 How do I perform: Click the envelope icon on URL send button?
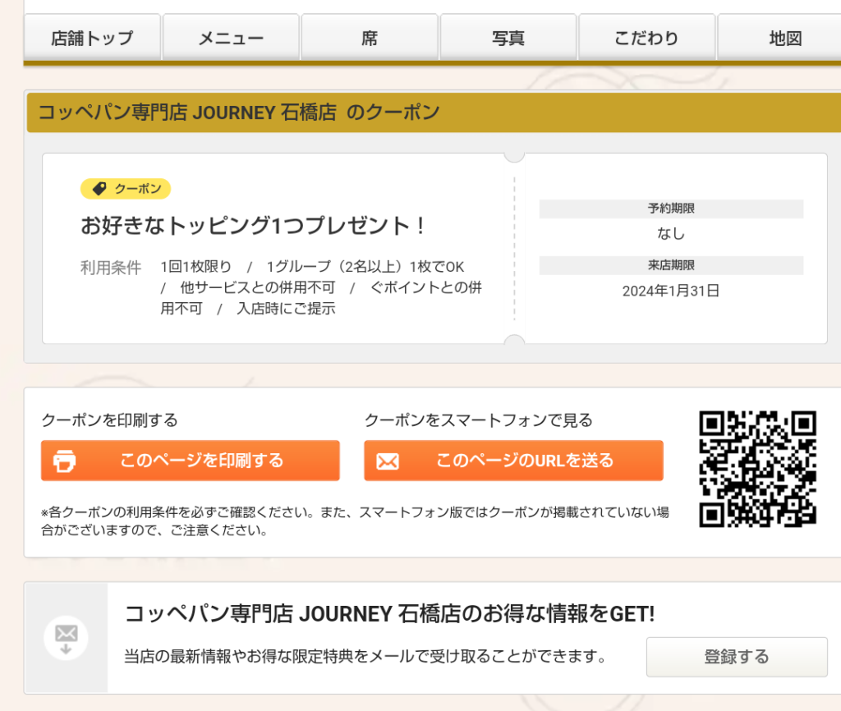pos(388,461)
